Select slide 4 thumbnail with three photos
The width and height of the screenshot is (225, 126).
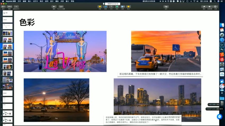(8, 33)
